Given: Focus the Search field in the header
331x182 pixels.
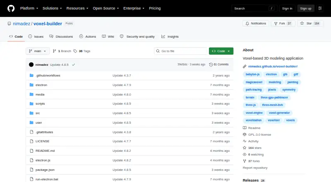Looking at the screenshot, I should click(x=254, y=8).
